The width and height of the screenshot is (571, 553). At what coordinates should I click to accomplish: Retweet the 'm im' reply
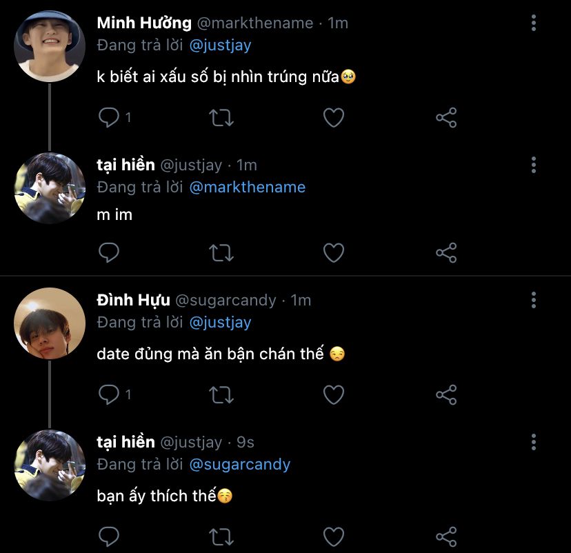click(x=221, y=253)
